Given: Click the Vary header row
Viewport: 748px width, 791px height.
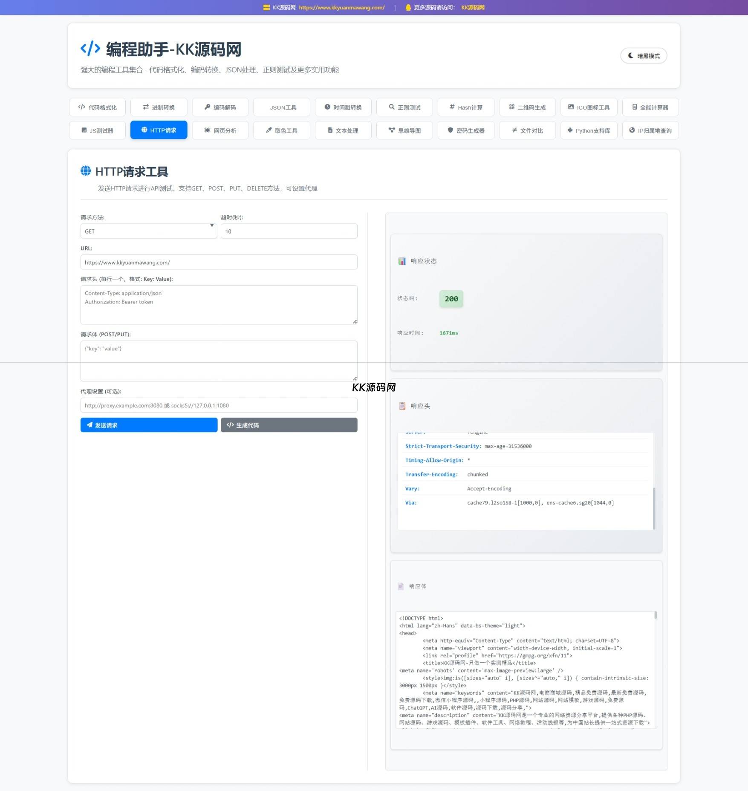Looking at the screenshot, I should pyautogui.click(x=526, y=488).
